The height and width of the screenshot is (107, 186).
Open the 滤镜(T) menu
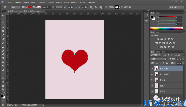59,2
